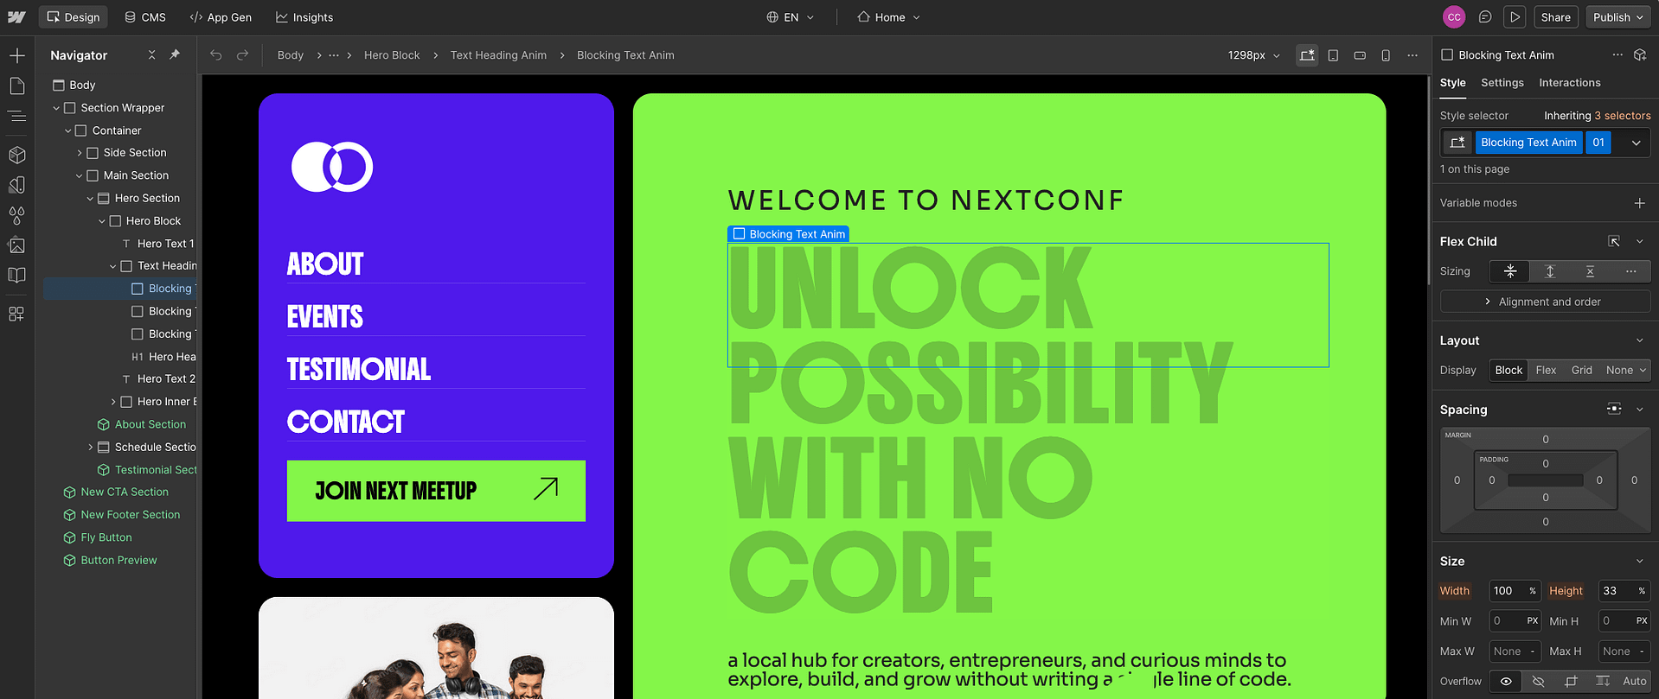Click the Spacing section options icon
The width and height of the screenshot is (1659, 699).
(1614, 410)
